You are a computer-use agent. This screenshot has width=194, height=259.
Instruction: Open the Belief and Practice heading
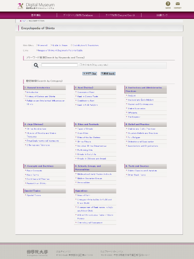point(137,125)
